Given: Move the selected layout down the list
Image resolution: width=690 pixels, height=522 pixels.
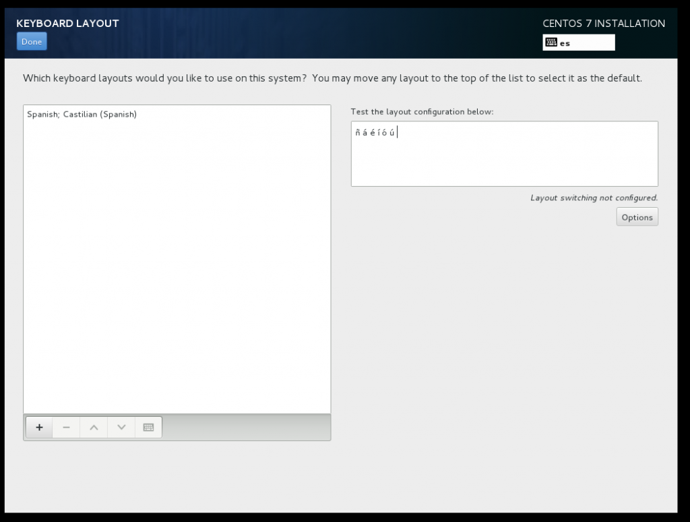Looking at the screenshot, I should pyautogui.click(x=121, y=427).
